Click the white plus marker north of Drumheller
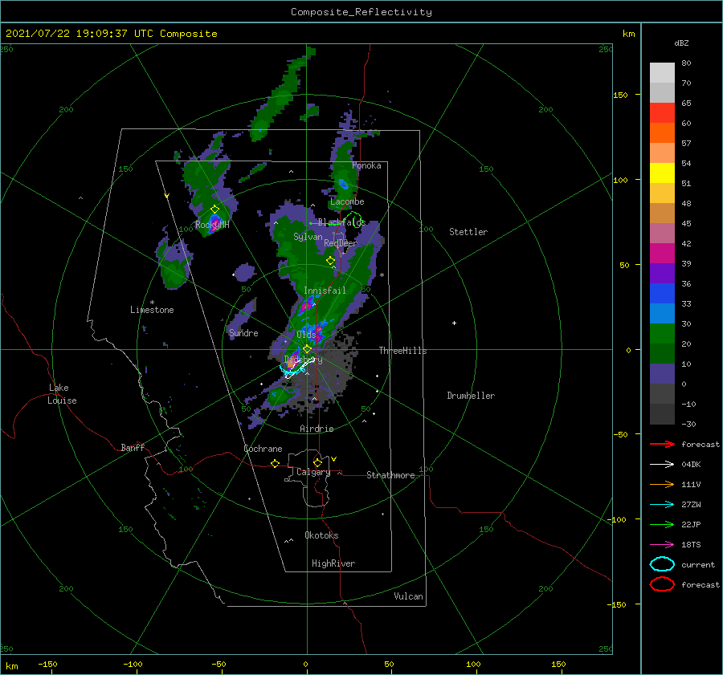 [x=454, y=323]
